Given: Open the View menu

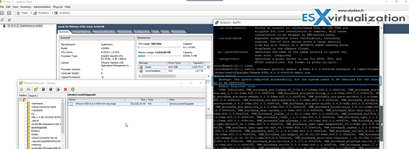Looking at the screenshot, I should click(x=15, y=7).
